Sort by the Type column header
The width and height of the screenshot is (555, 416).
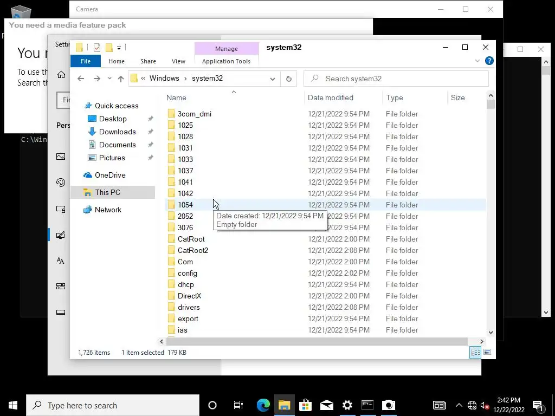click(x=395, y=97)
